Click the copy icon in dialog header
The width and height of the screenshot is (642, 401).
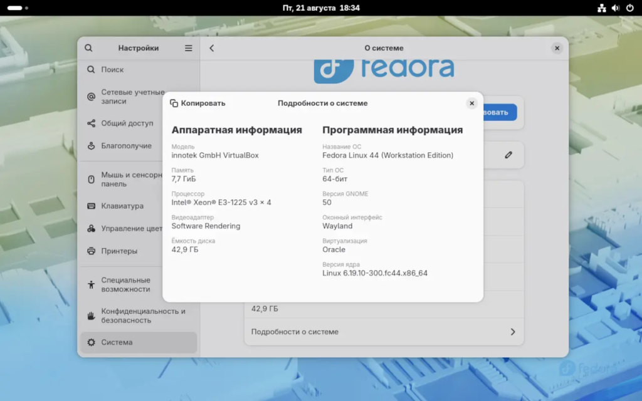click(x=174, y=103)
